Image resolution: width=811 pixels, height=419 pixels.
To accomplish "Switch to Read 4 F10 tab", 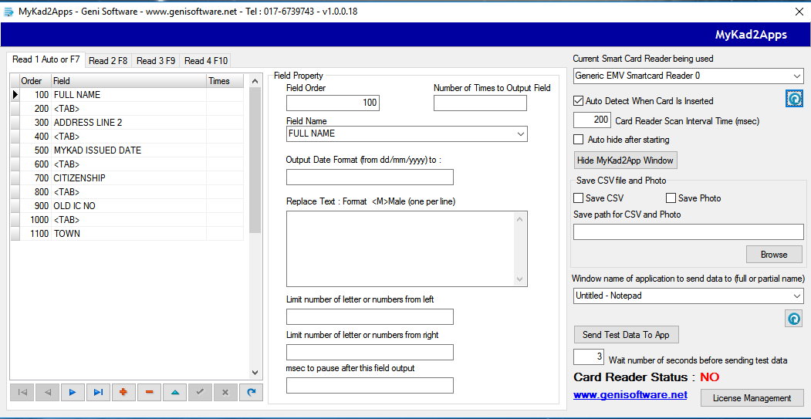I will 205,60.
